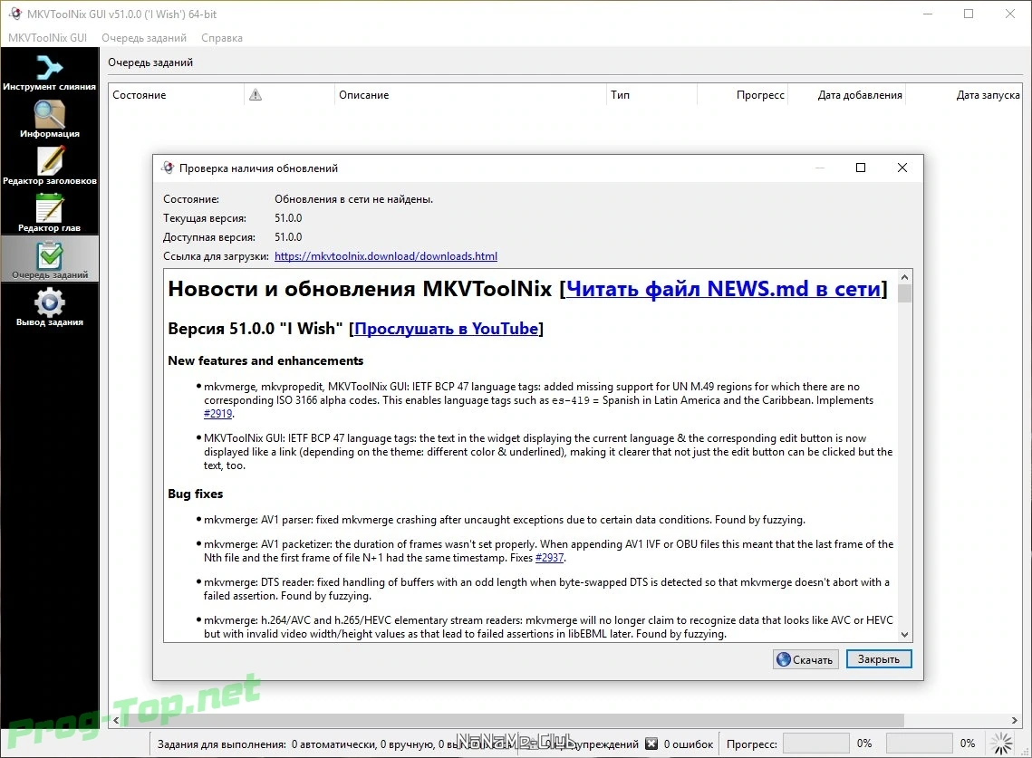Open the job output (Вывод задания) tool

[49, 307]
